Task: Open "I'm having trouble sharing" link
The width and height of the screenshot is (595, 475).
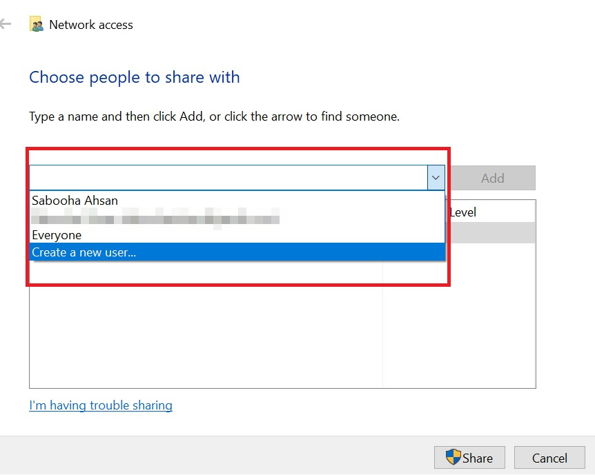Action: tap(101, 405)
